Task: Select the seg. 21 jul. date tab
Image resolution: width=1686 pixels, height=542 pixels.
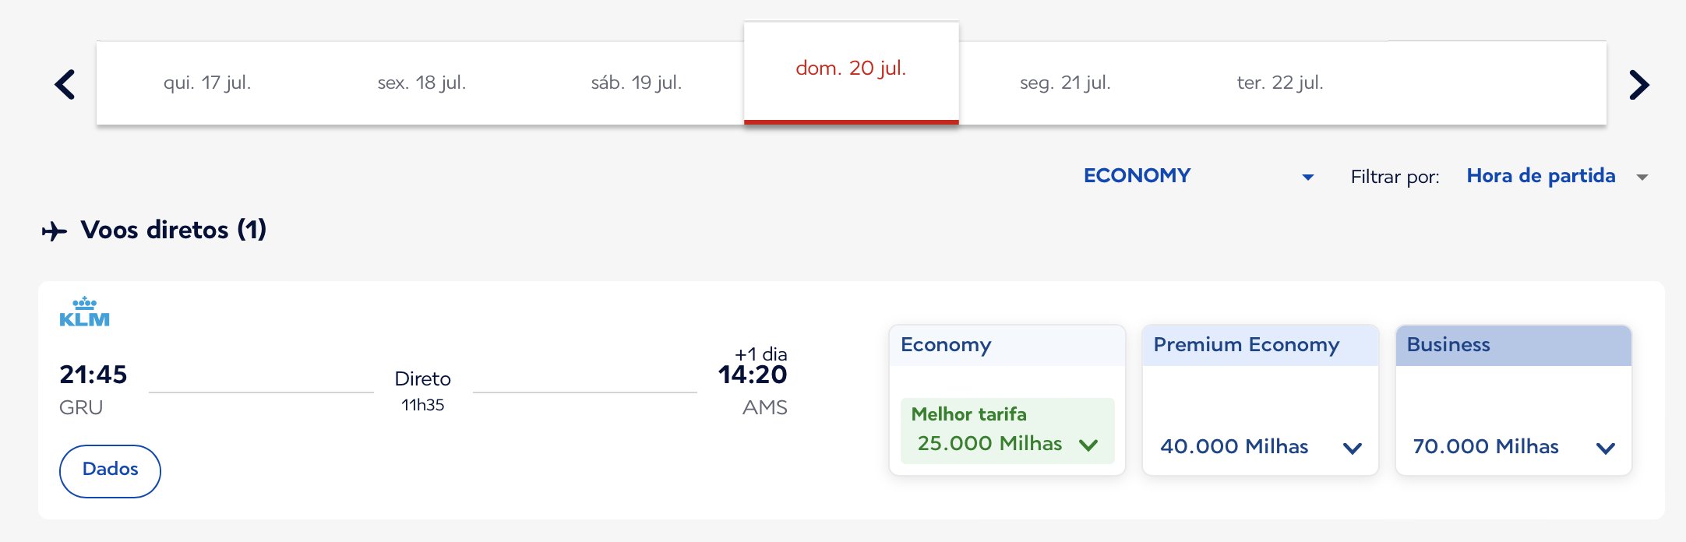Action: pos(1065,83)
